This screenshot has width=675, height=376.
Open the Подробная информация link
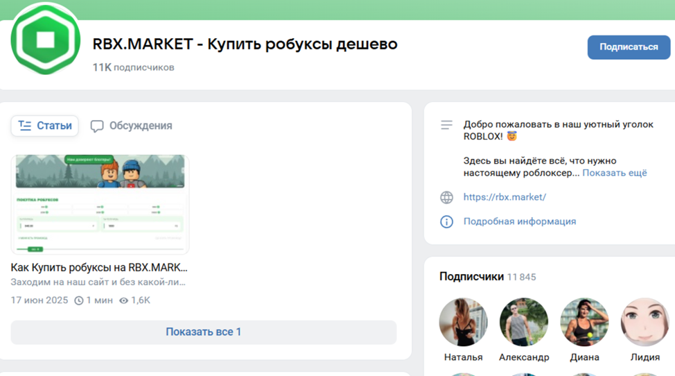click(x=520, y=221)
